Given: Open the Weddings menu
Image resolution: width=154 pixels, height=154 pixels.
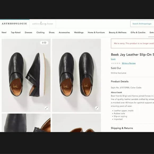Looking at the screenshot, I should (x=79, y=32).
